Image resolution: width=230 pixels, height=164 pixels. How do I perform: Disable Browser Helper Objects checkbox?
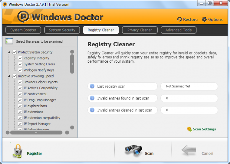[20, 82]
